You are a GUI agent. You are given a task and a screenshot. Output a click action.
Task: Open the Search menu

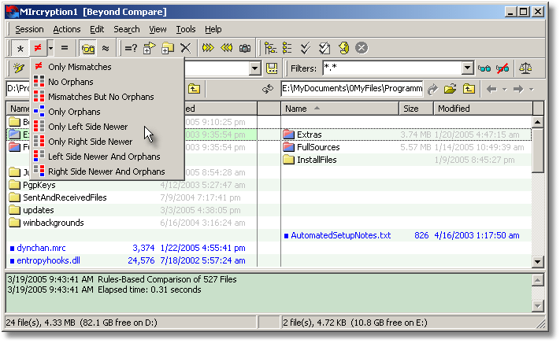127,29
